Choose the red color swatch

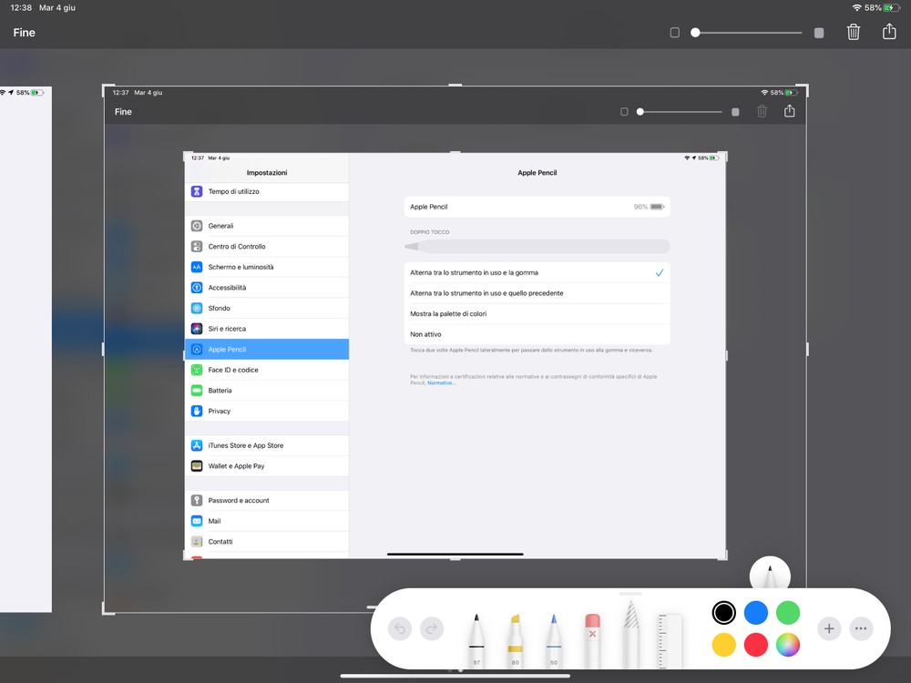tap(756, 645)
